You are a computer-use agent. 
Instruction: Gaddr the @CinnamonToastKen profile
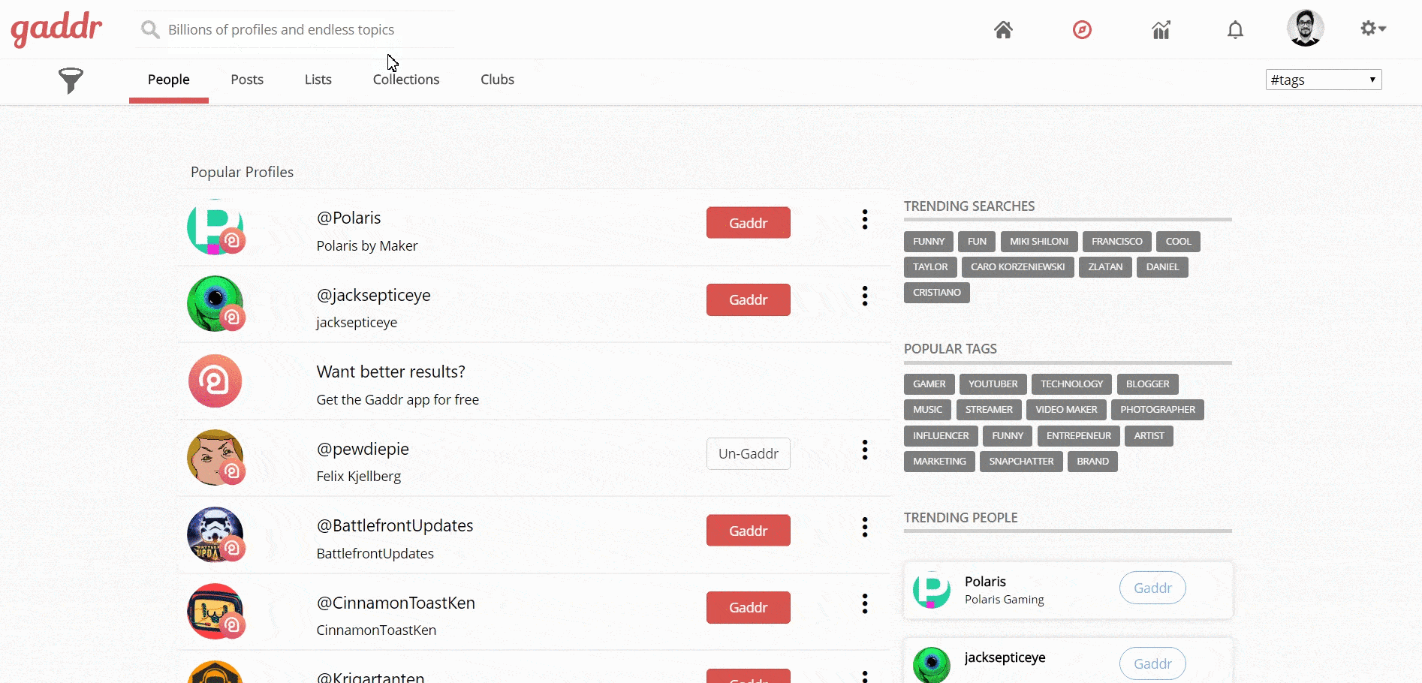pos(749,607)
